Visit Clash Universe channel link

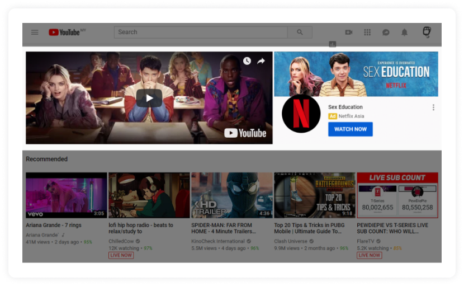pyautogui.click(x=291, y=241)
